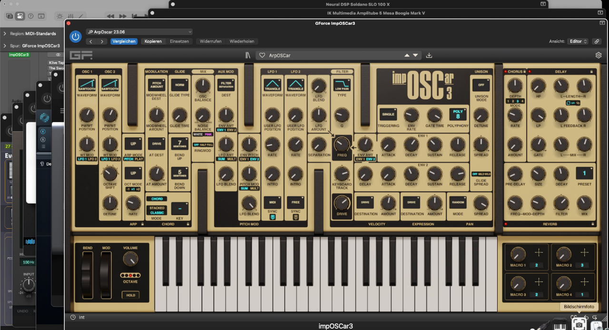
Task: Enable the keyboard HOLD button
Action: coord(130,295)
